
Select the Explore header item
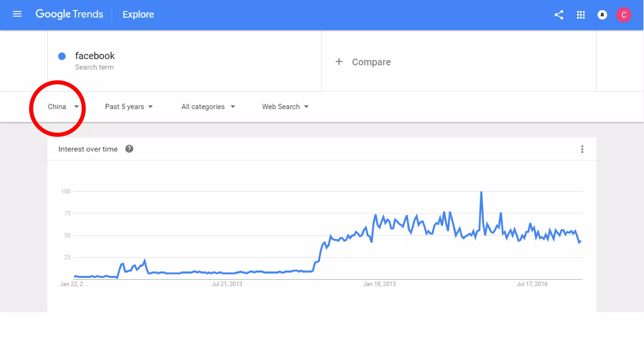point(138,14)
